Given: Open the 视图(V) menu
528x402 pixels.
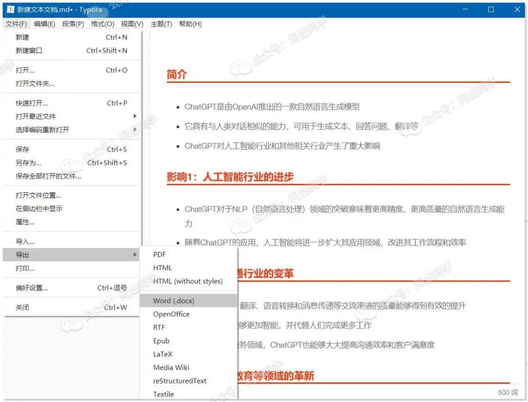Looking at the screenshot, I should 132,24.
